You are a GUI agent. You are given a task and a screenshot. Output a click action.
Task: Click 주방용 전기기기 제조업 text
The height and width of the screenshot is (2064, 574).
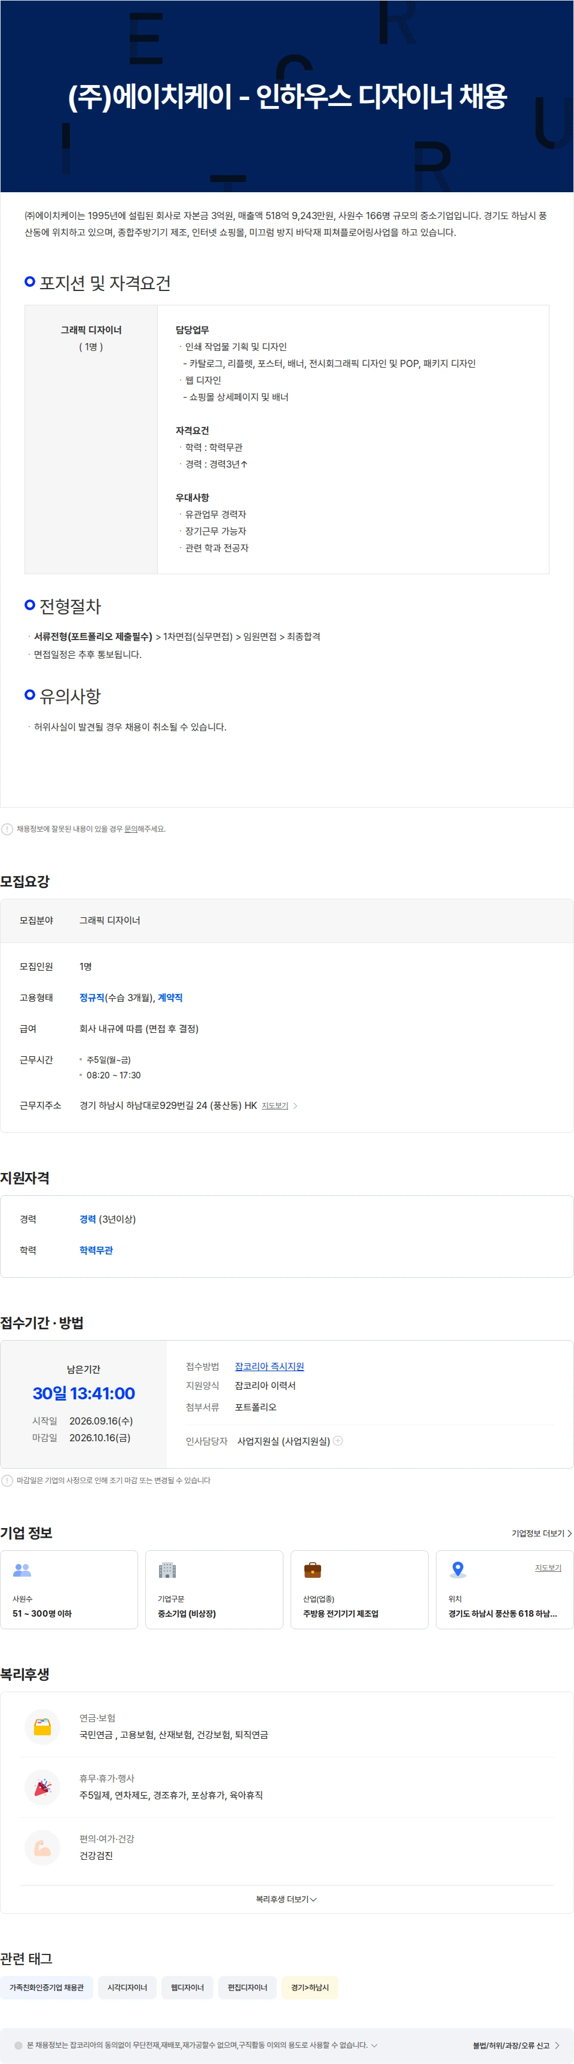pyautogui.click(x=340, y=1613)
